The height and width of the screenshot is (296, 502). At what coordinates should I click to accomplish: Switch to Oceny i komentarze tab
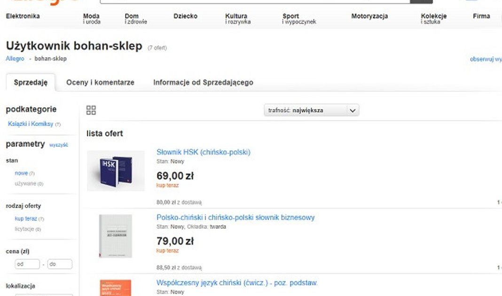pyautogui.click(x=100, y=83)
